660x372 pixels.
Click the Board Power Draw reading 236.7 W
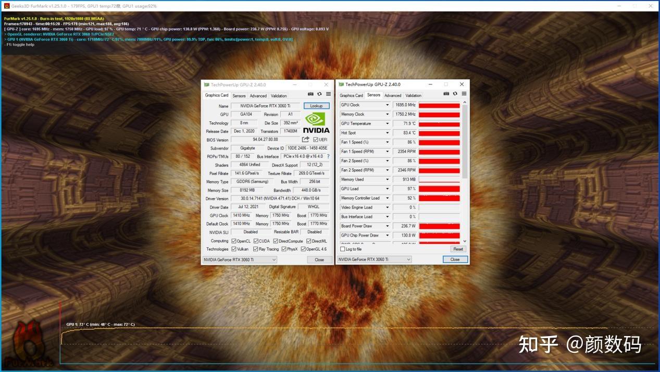[x=404, y=226]
